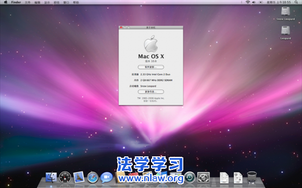Screen dimensions: 302x188
Task: Open the 前往 (Go) menu
Action: click(x=57, y=3)
